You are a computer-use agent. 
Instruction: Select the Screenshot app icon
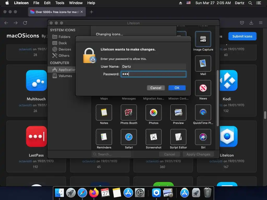153,137
